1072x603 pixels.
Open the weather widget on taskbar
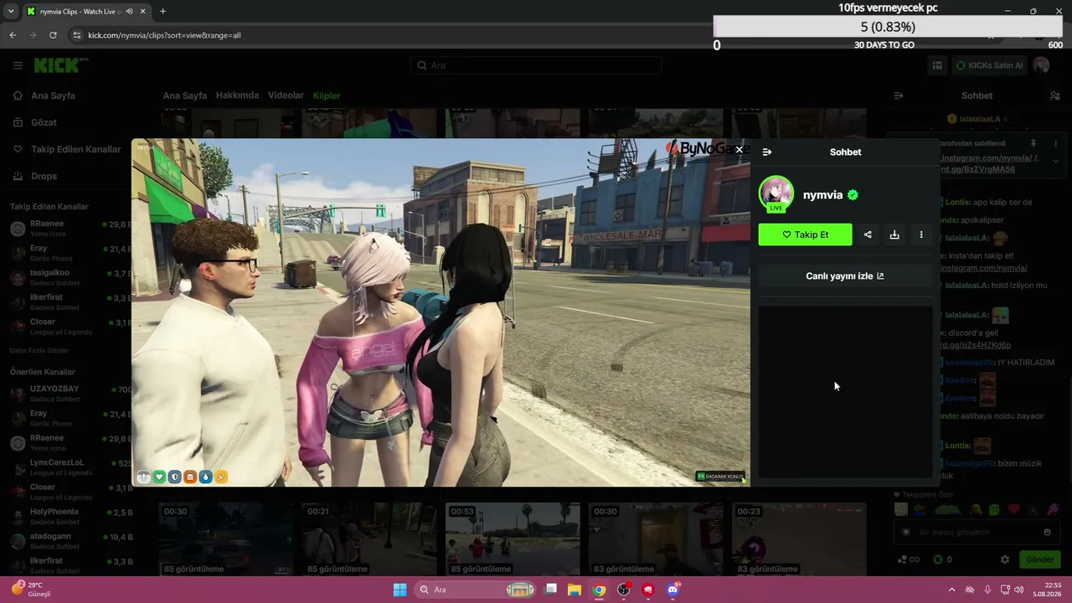[x=33, y=589]
